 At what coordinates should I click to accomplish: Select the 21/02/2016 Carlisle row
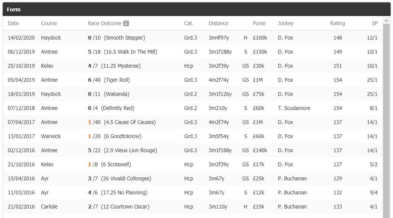193,207
